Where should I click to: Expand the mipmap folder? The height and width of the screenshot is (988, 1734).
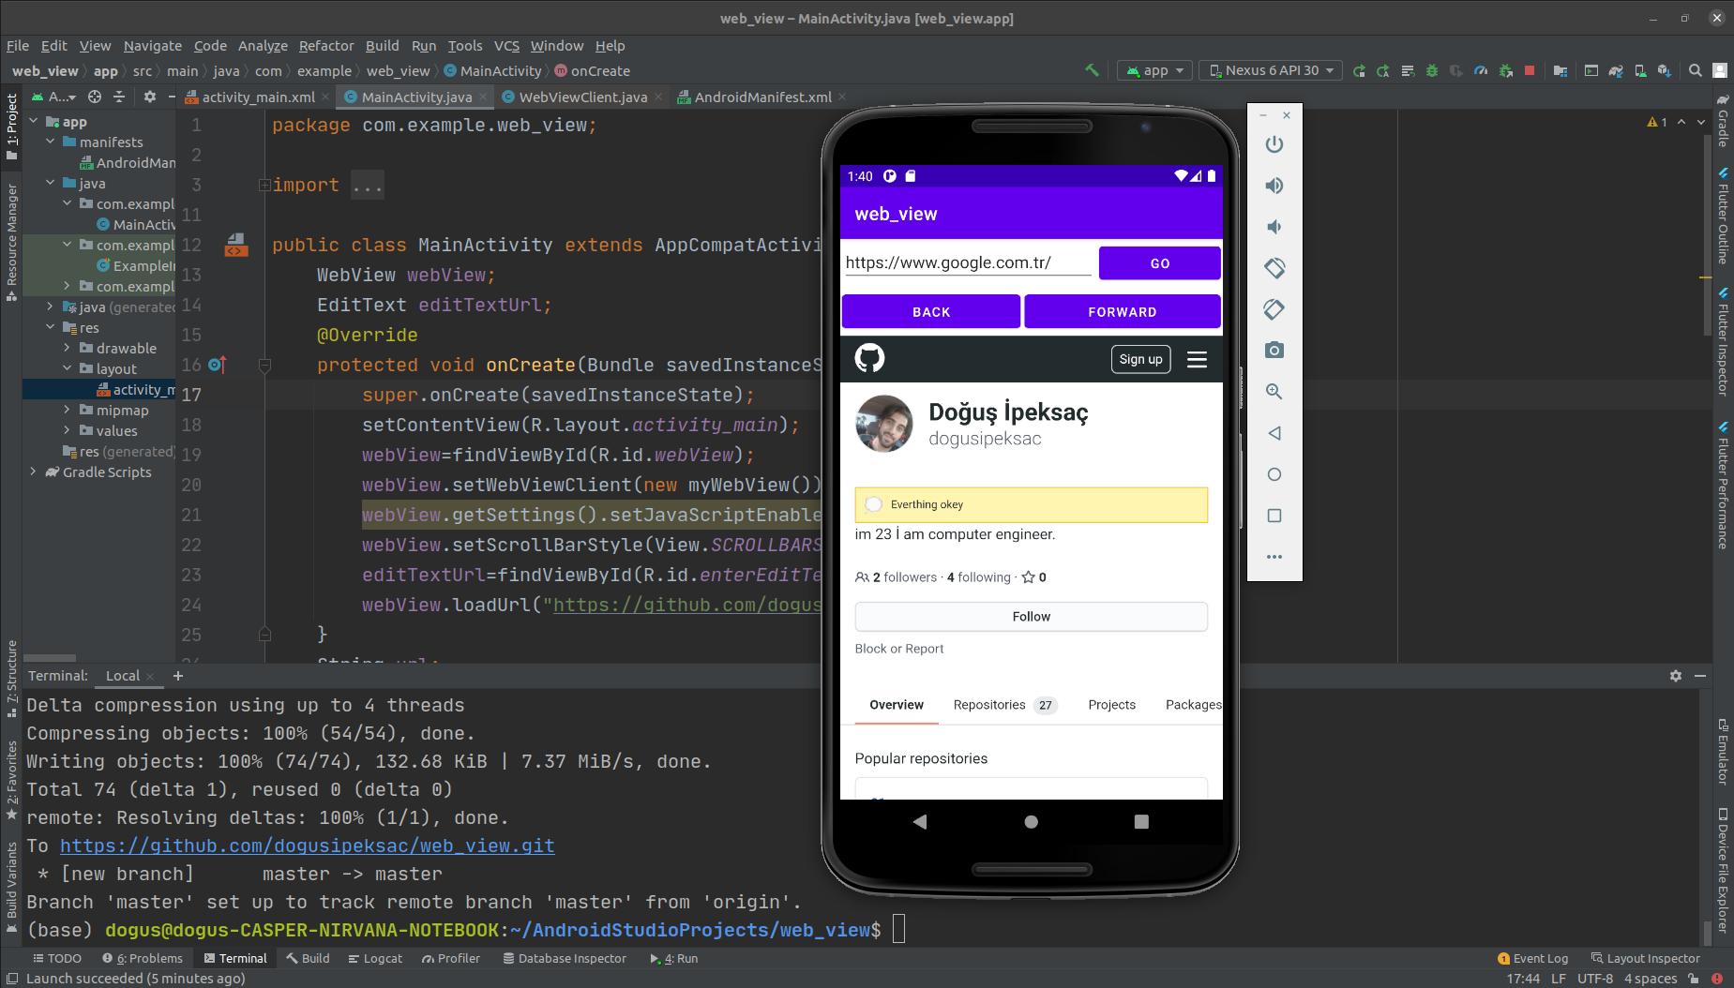pyautogui.click(x=68, y=410)
